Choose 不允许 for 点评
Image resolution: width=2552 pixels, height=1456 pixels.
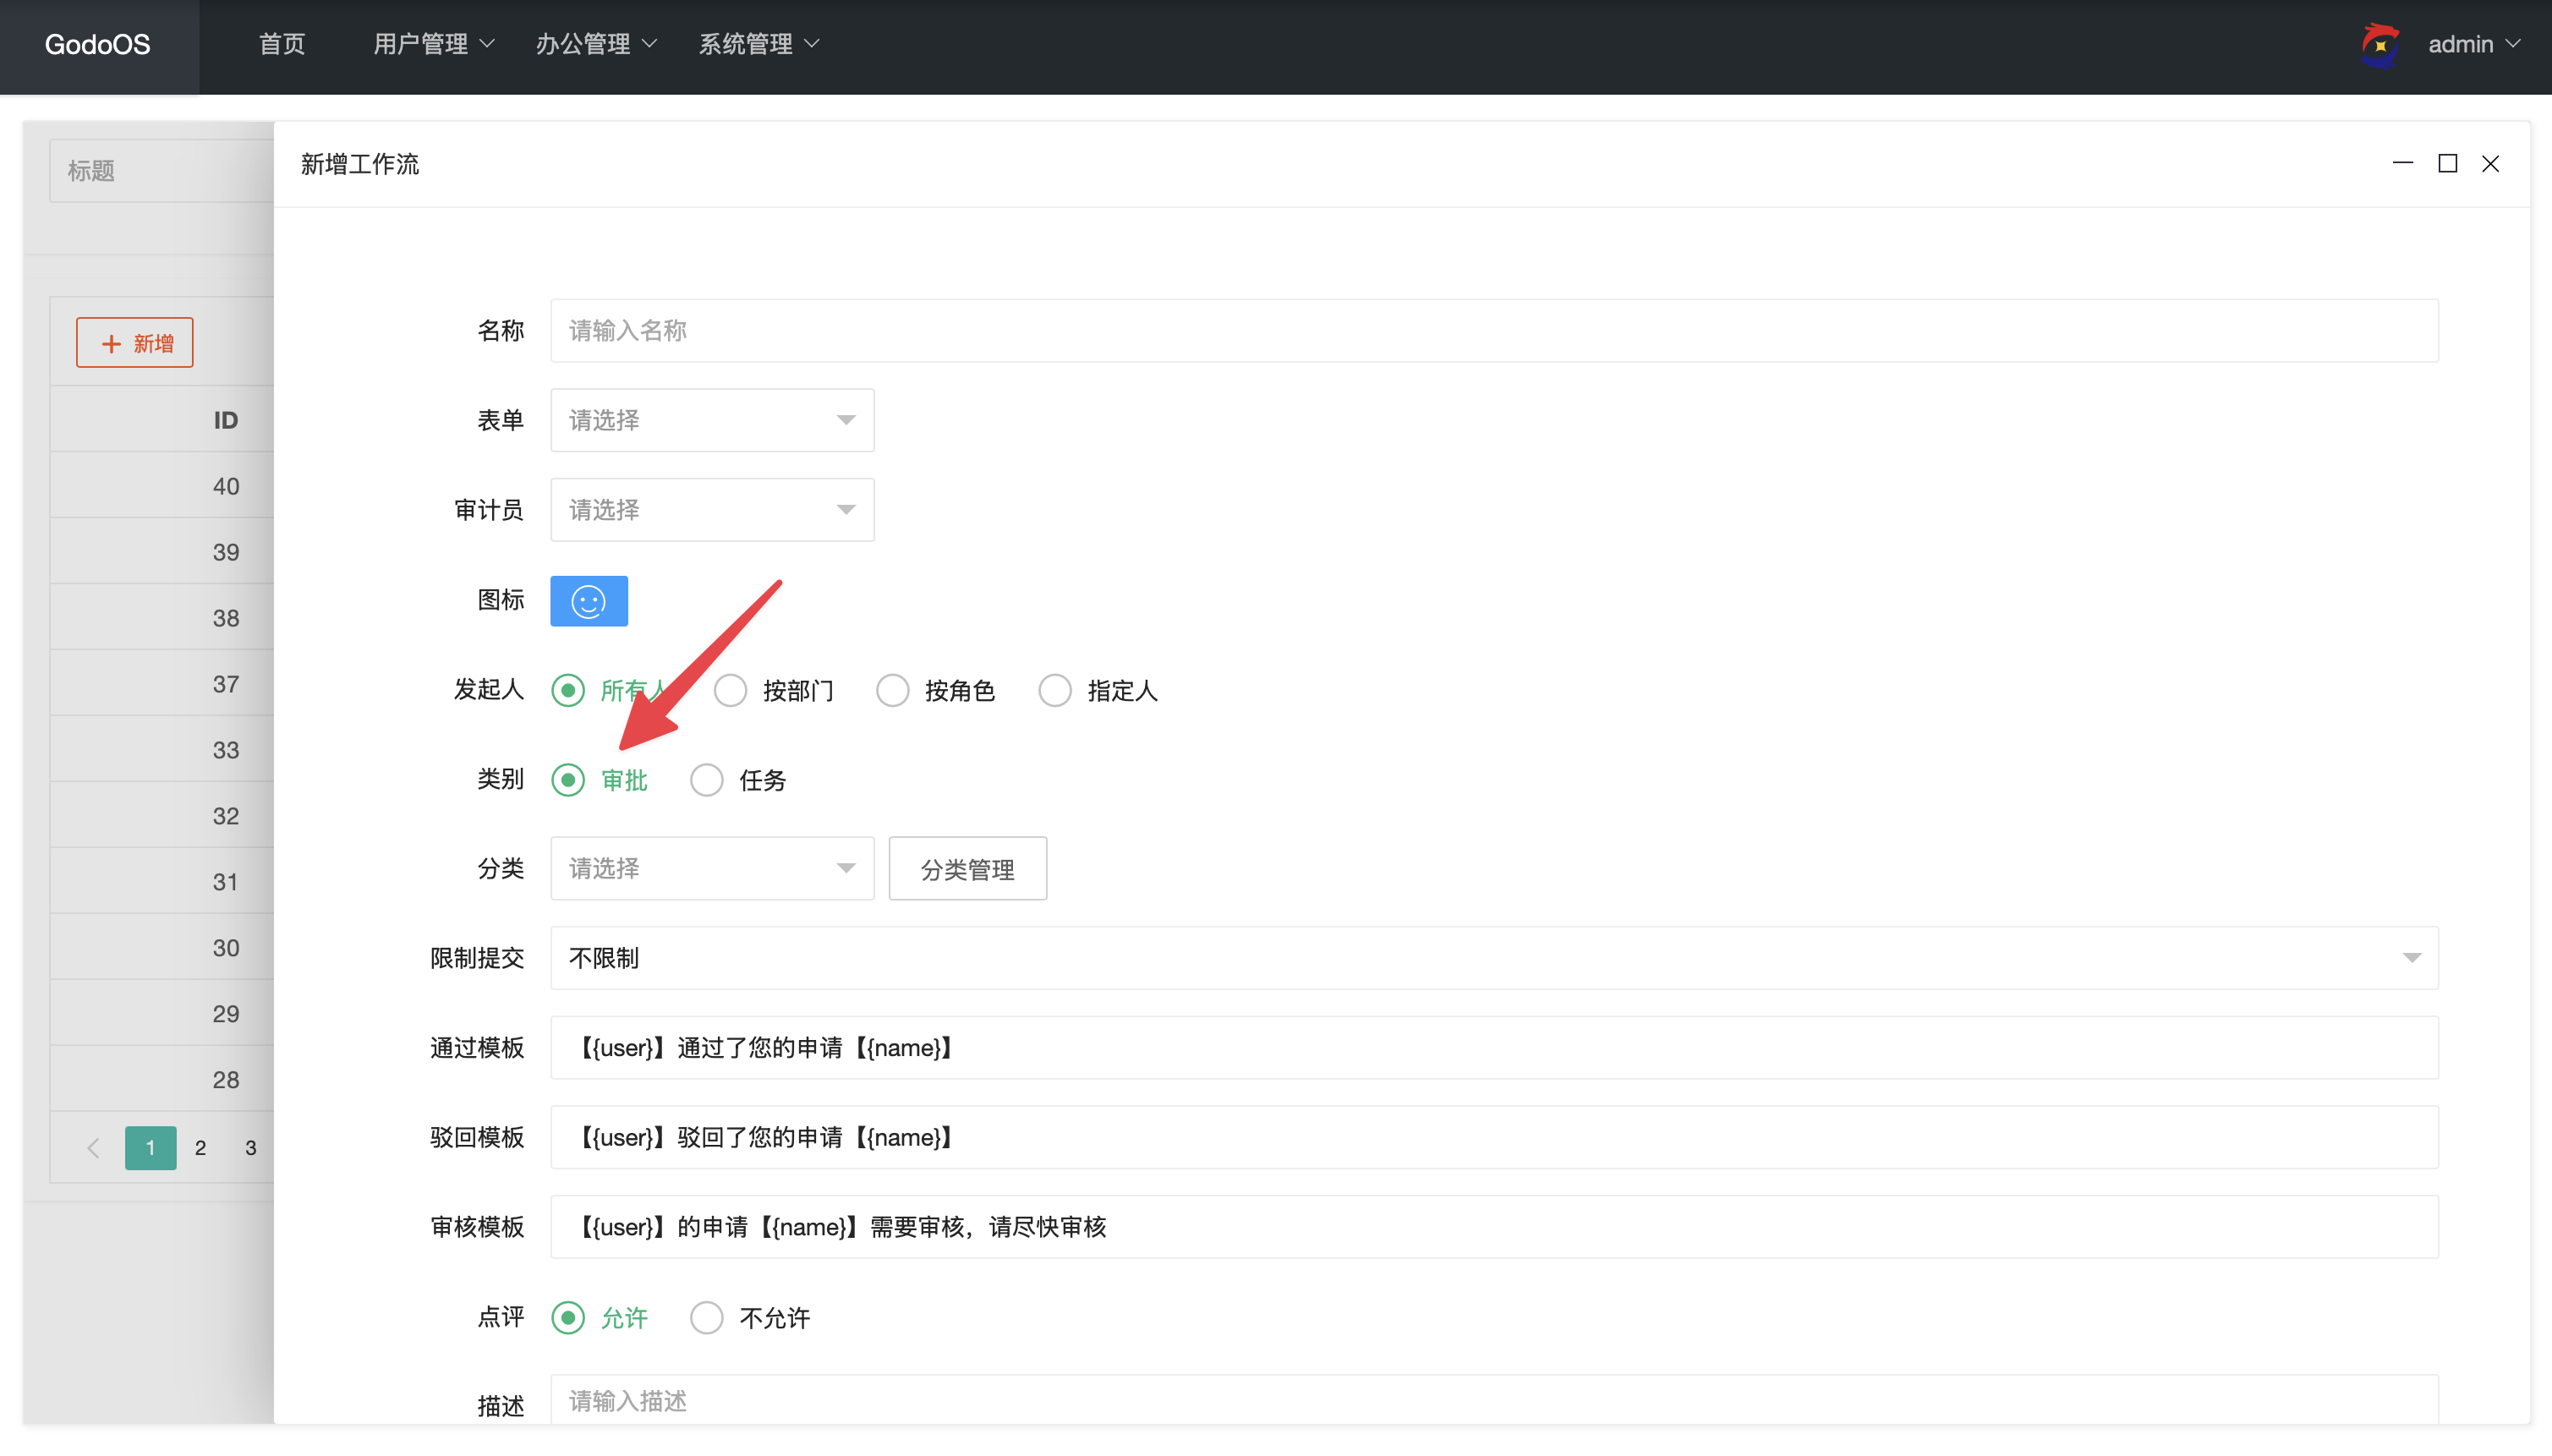point(707,1318)
